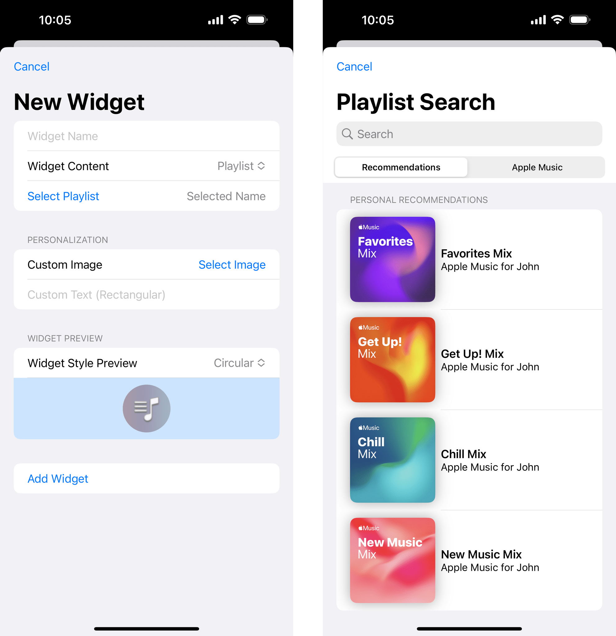616x636 pixels.
Task: Click the Select Playlist link
Action: [x=63, y=196]
